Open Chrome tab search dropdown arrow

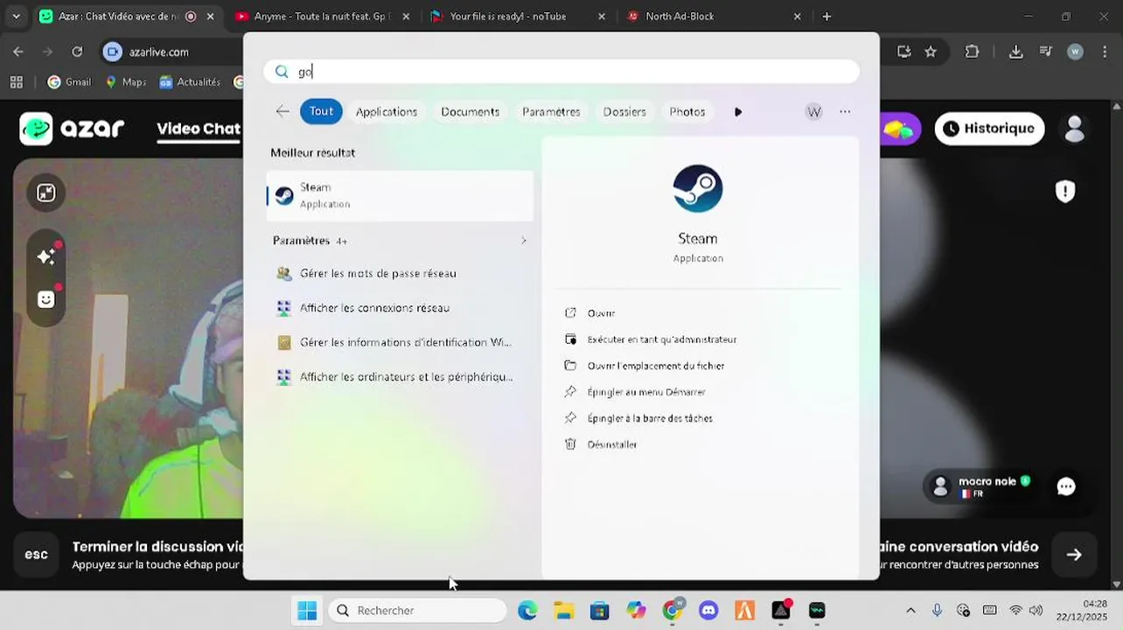point(16,17)
